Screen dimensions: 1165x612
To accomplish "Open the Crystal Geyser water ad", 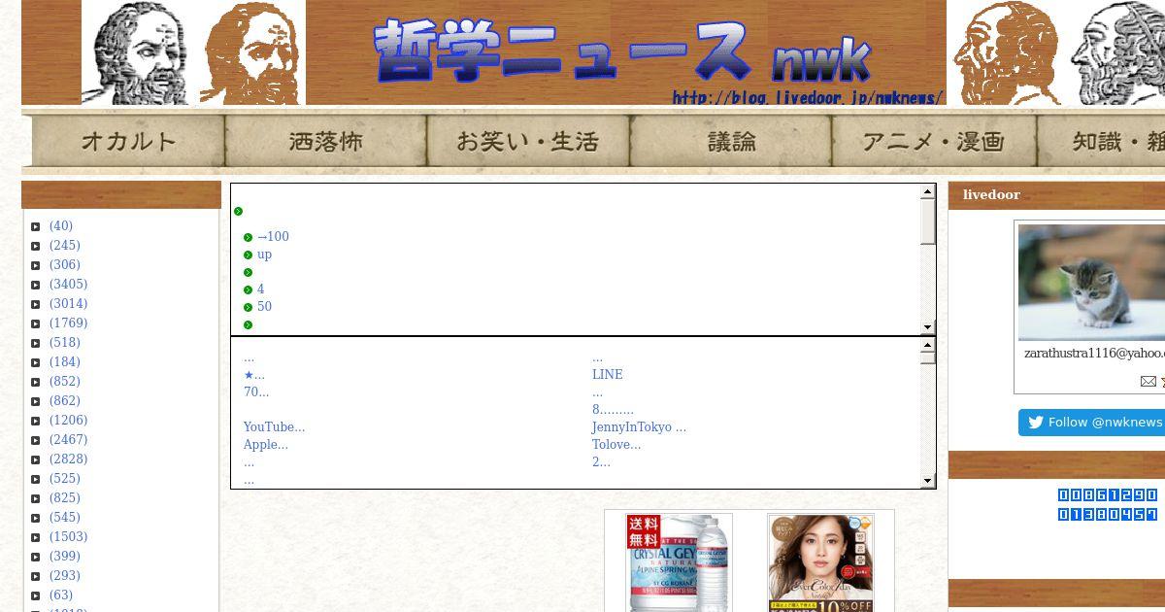I will pos(679,563).
